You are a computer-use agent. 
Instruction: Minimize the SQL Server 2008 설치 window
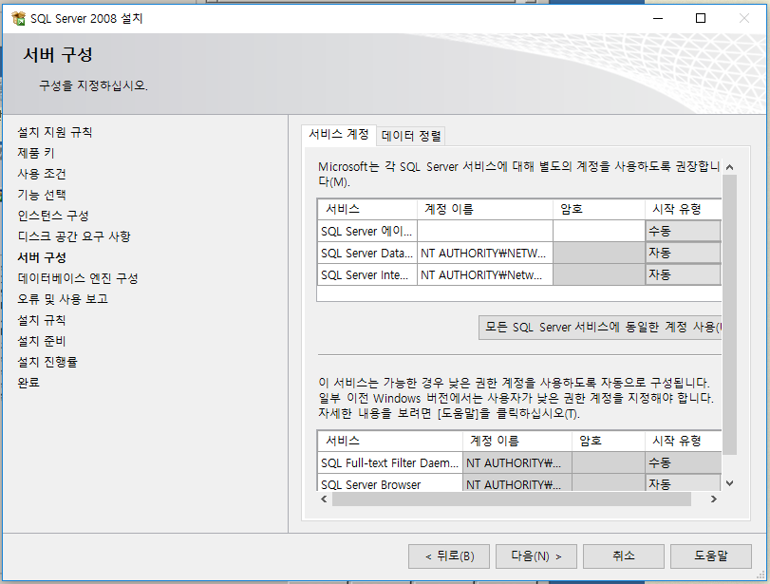[x=658, y=18]
